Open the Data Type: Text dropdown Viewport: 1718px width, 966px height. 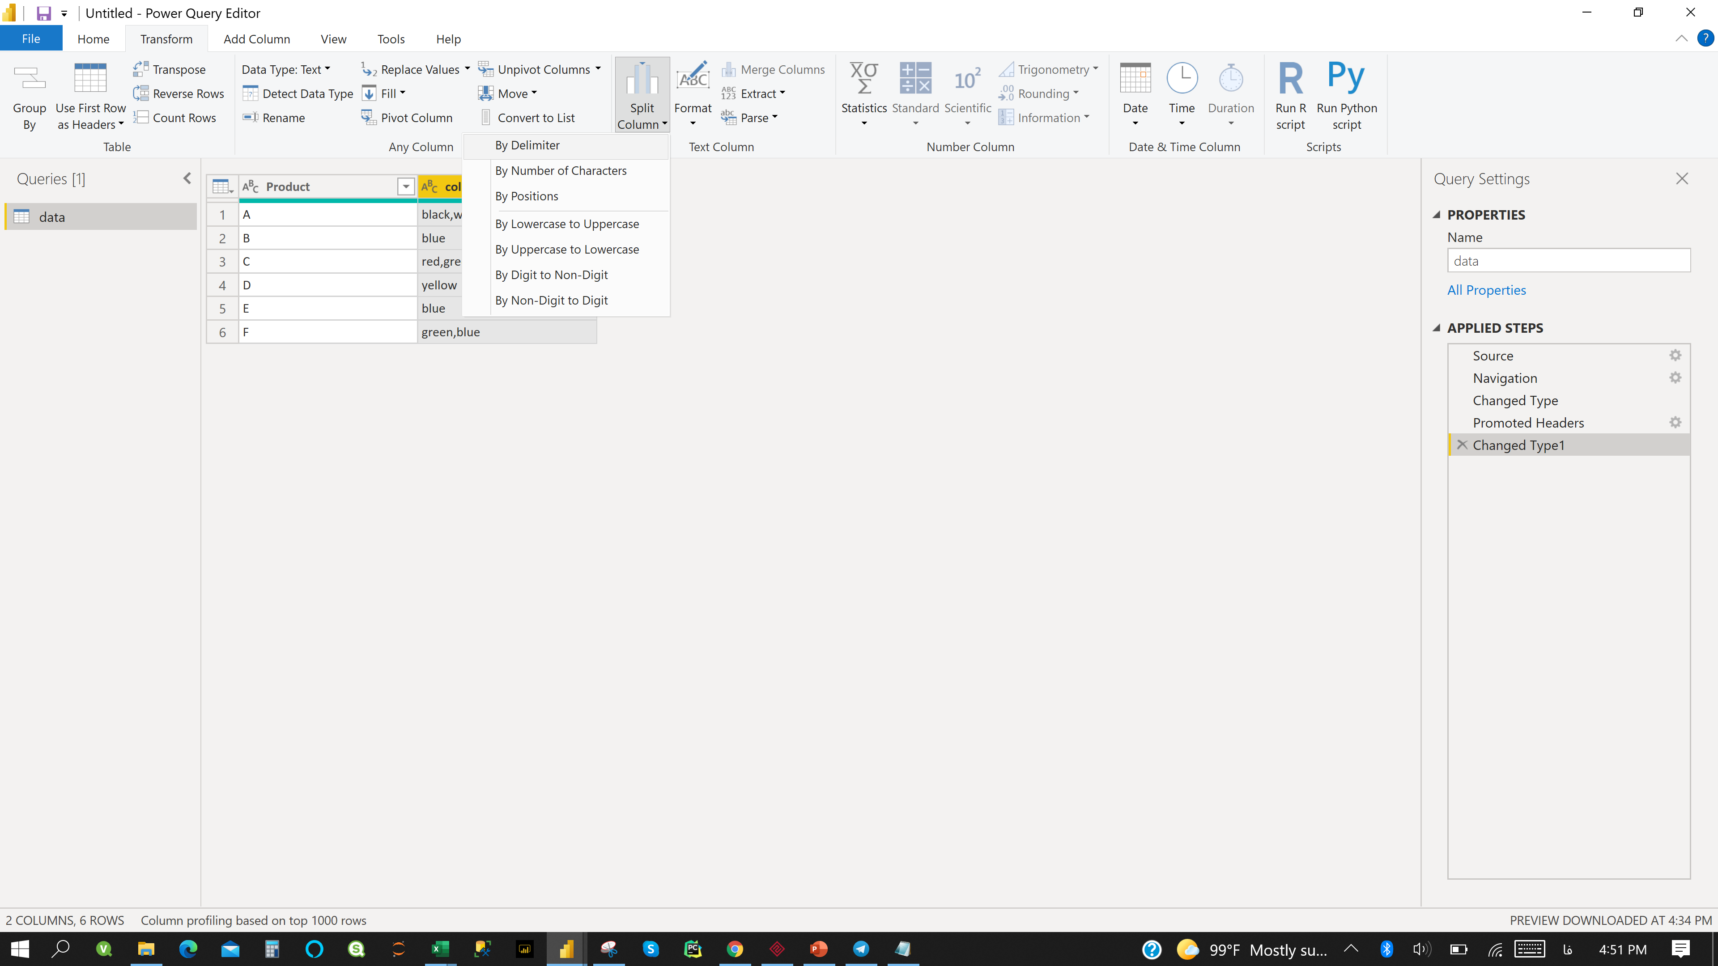pyautogui.click(x=285, y=69)
